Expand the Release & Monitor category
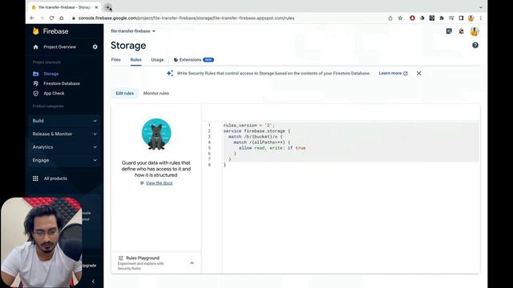Image resolution: width=513 pixels, height=288 pixels. tap(64, 134)
